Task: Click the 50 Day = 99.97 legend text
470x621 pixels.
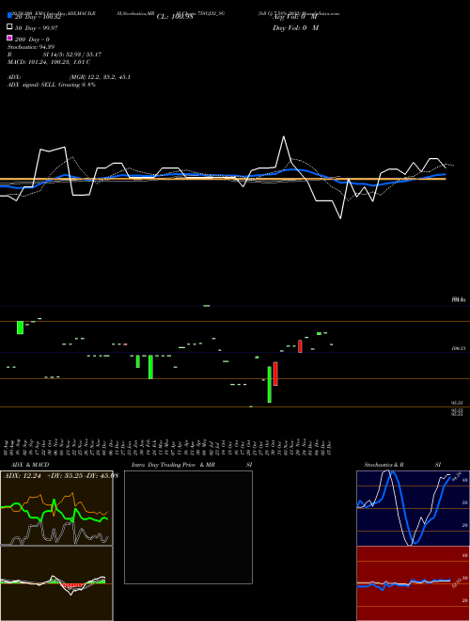Action: 37,28
